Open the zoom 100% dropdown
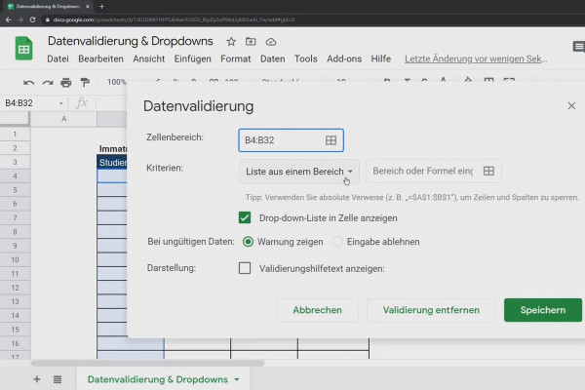 point(117,82)
